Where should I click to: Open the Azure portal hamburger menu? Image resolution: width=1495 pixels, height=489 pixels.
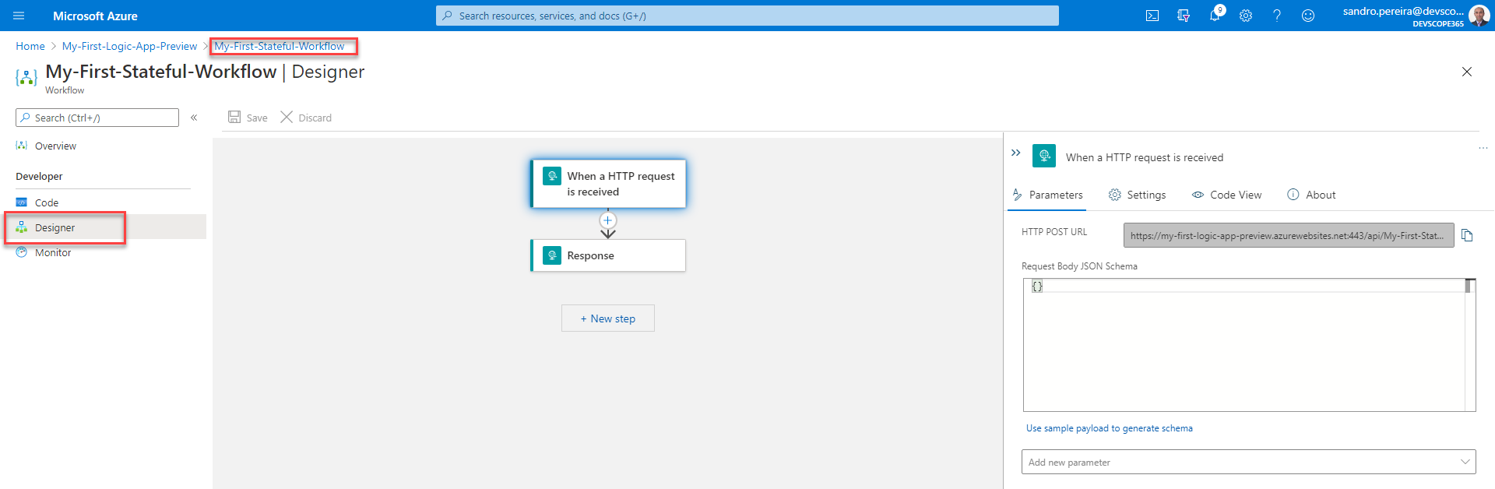coord(19,16)
